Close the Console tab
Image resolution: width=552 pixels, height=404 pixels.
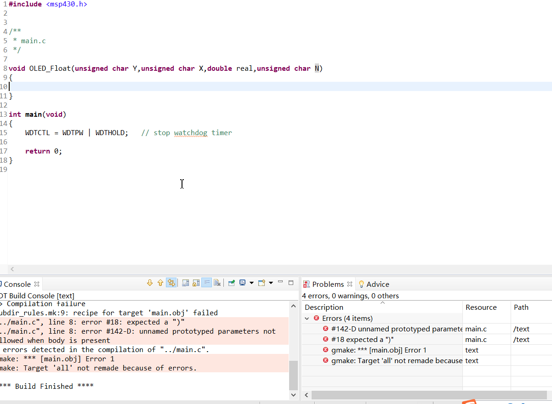(x=37, y=285)
